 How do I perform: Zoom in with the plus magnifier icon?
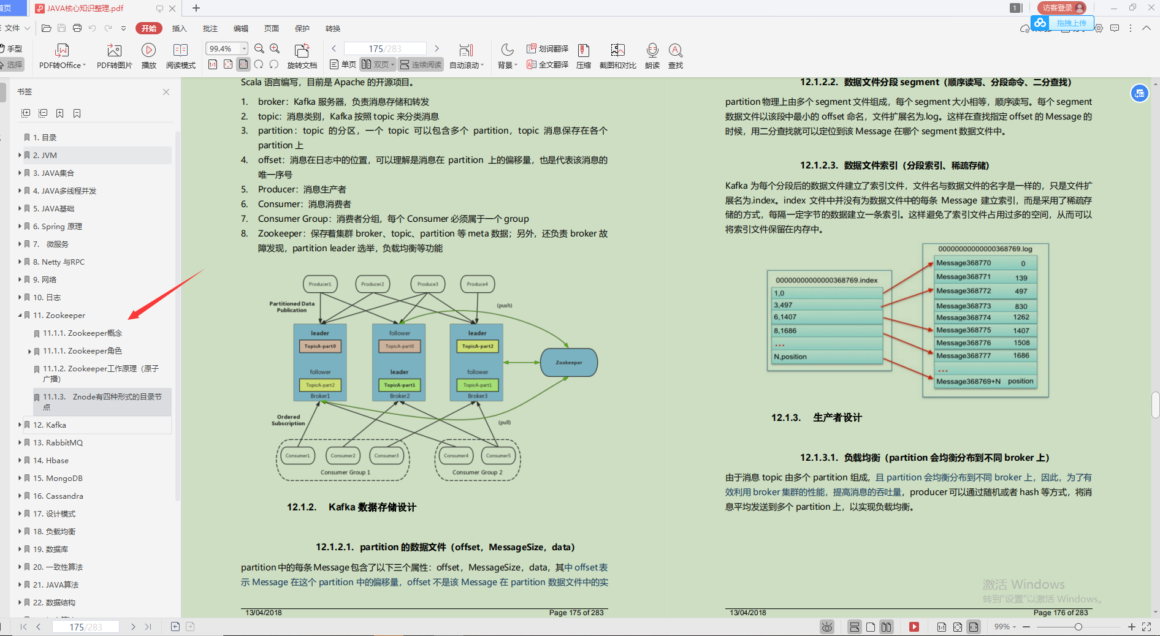coord(275,48)
